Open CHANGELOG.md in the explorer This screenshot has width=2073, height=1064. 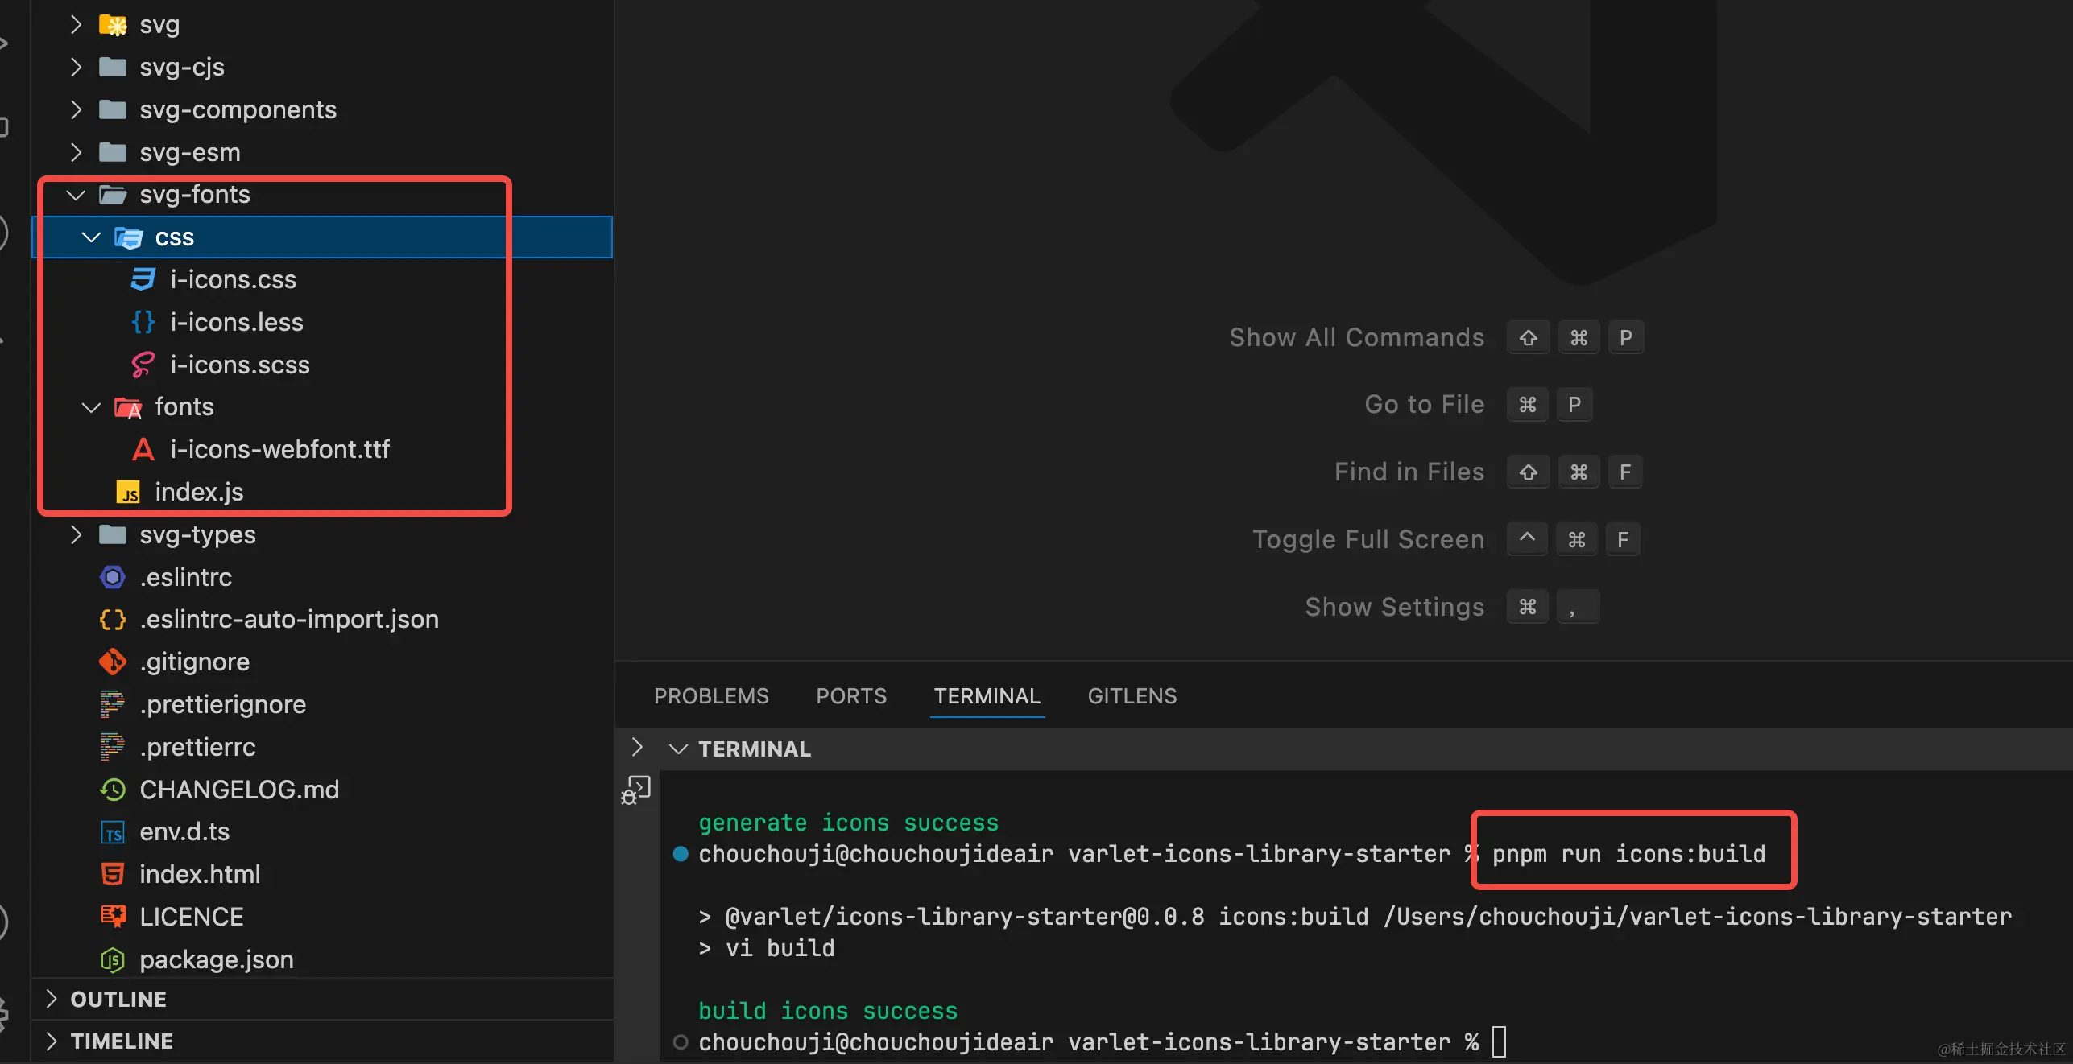click(238, 790)
